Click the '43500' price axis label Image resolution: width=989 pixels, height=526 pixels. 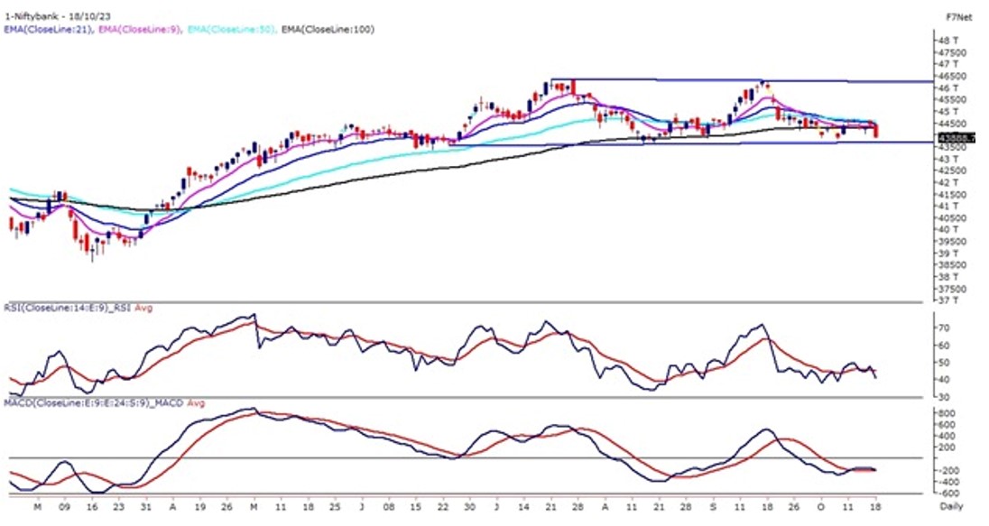(x=952, y=147)
